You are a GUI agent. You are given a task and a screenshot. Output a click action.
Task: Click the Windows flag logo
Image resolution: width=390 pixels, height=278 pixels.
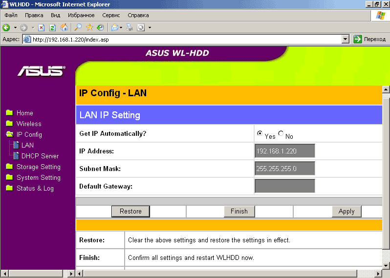pos(381,16)
